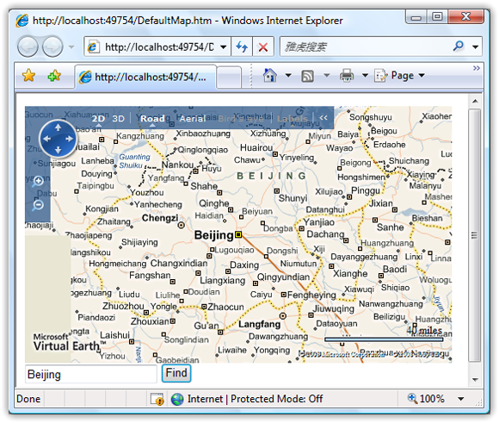Open the Page menu

[x=400, y=76]
